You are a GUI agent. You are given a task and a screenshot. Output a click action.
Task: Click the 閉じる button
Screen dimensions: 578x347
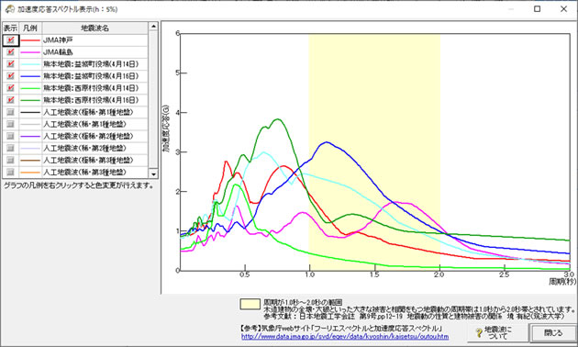[552, 332]
